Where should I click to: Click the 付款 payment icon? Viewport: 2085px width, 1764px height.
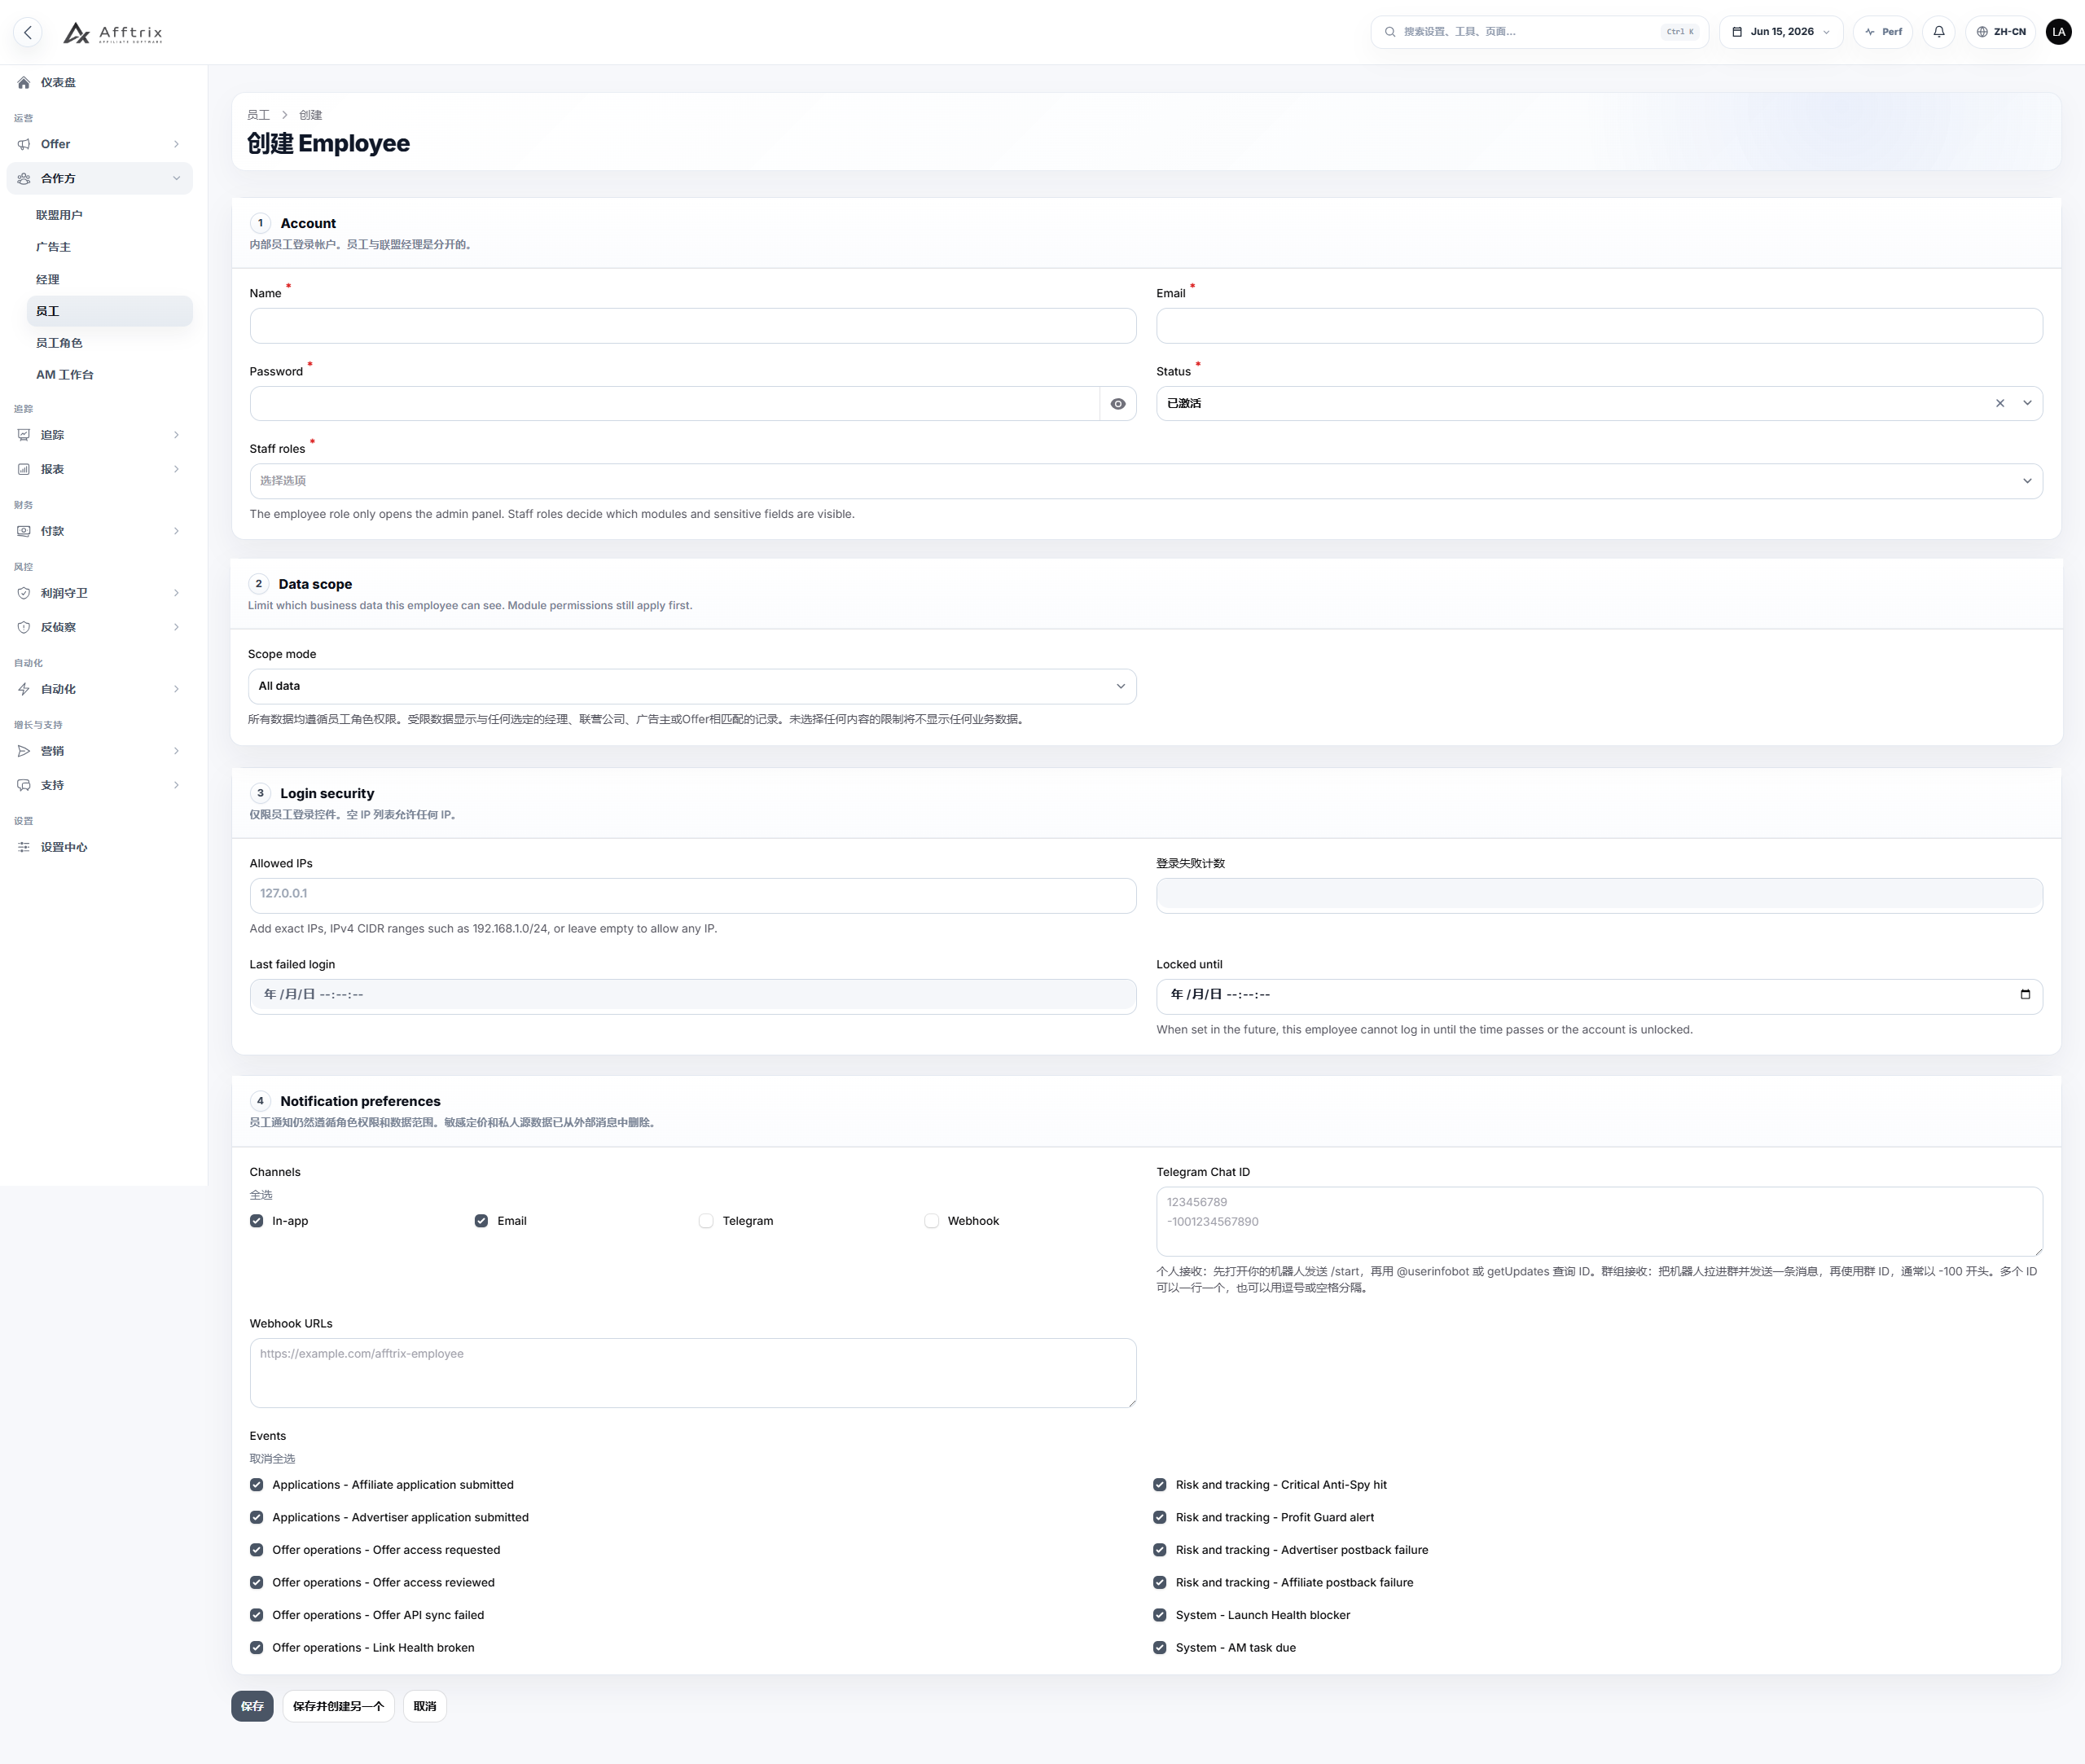(24, 531)
